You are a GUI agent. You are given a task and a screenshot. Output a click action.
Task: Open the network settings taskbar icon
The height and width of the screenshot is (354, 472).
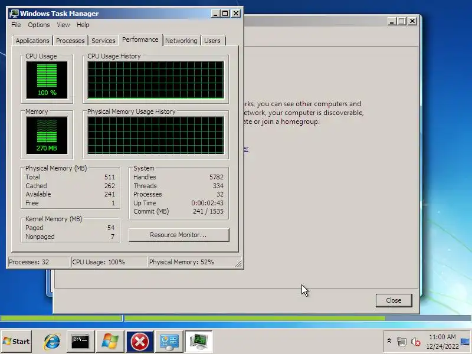pos(169,342)
